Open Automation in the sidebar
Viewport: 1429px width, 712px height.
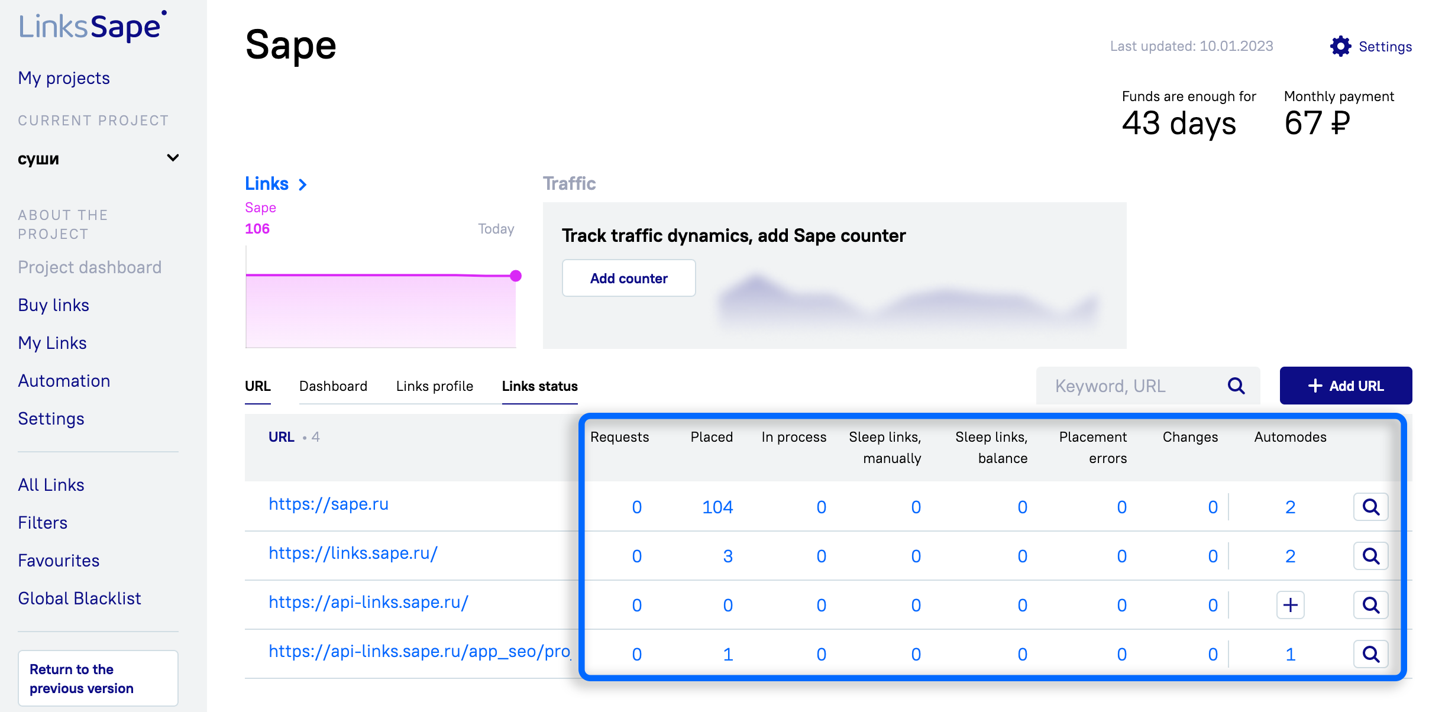point(64,381)
